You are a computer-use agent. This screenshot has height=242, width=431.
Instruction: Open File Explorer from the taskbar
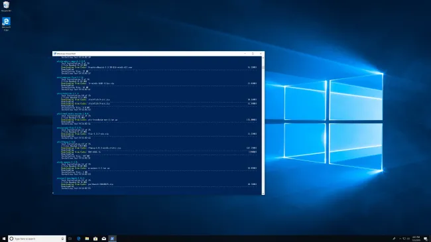[x=87, y=239]
